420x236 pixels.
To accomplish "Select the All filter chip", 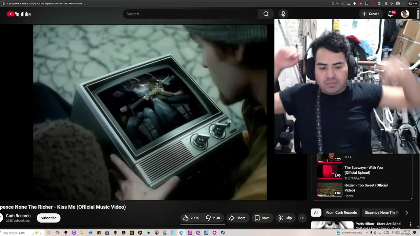I will [316, 213].
